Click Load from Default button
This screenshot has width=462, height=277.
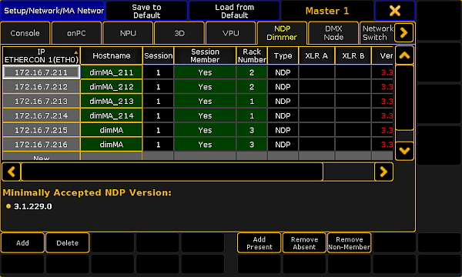[234, 11]
